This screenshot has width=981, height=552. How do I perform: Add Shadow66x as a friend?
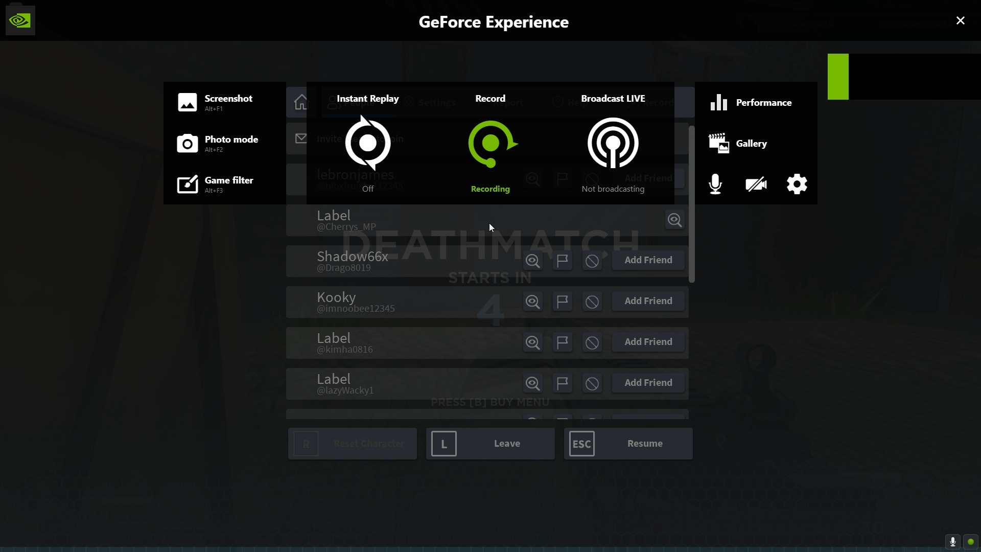648,260
